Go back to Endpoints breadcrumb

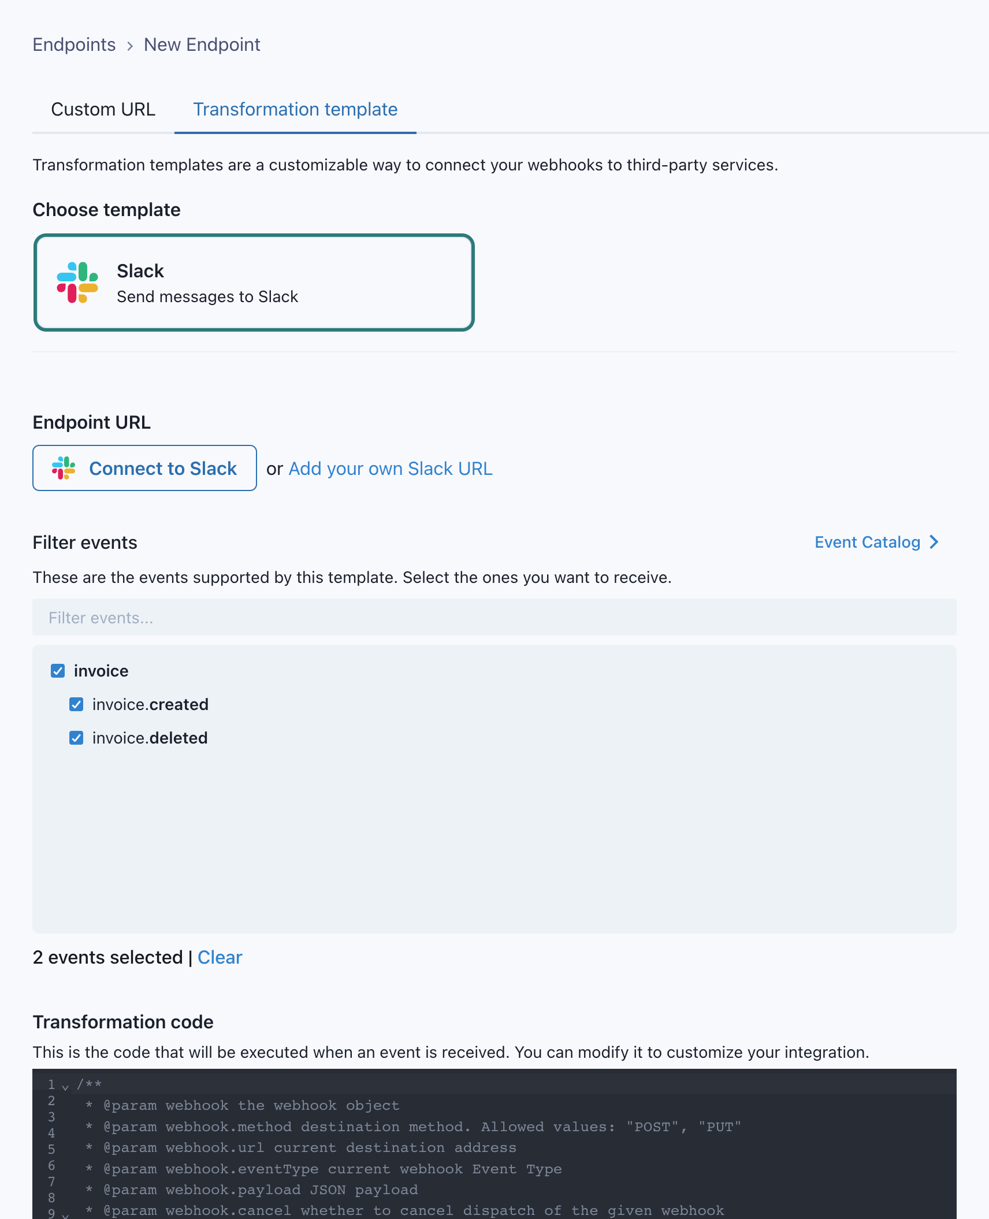pos(74,44)
